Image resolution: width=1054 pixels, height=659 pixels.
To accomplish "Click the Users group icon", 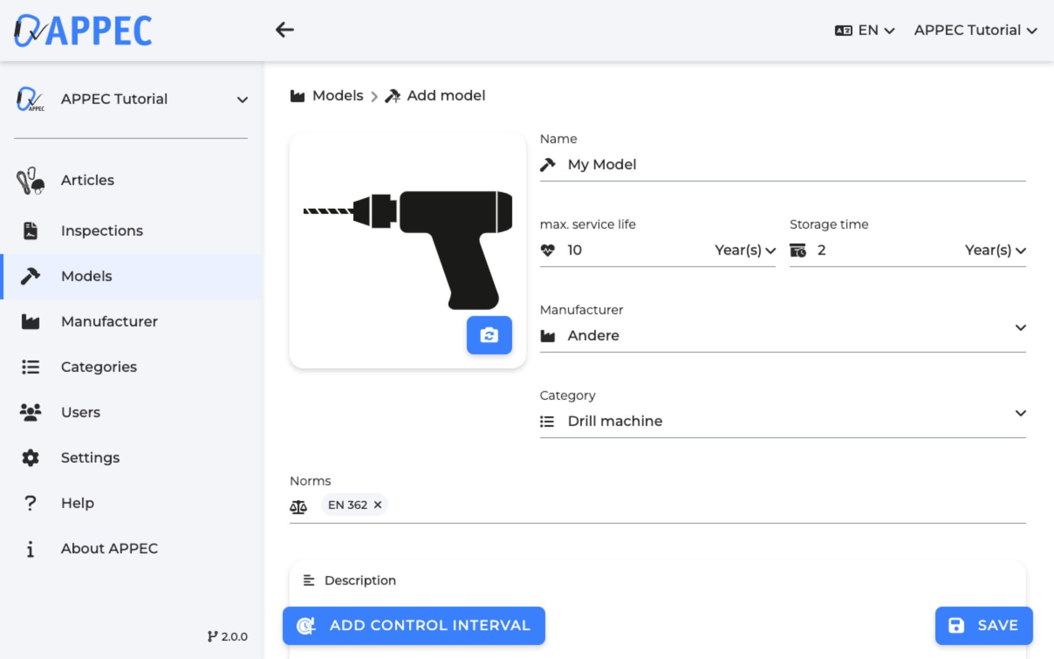I will (x=30, y=412).
